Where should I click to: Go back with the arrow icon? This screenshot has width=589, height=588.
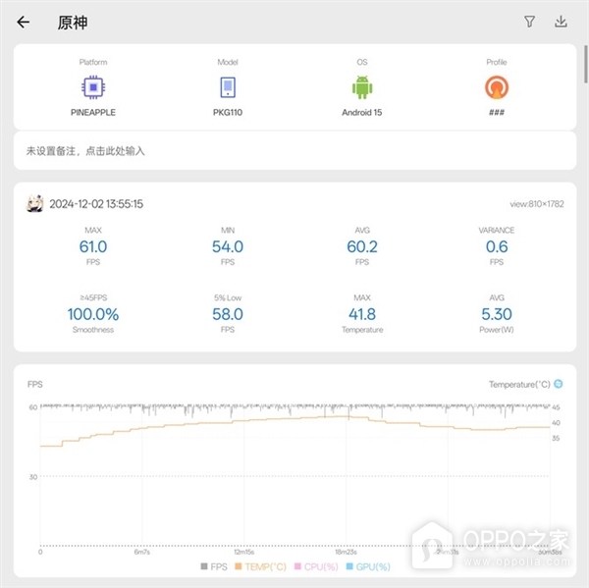click(x=23, y=23)
